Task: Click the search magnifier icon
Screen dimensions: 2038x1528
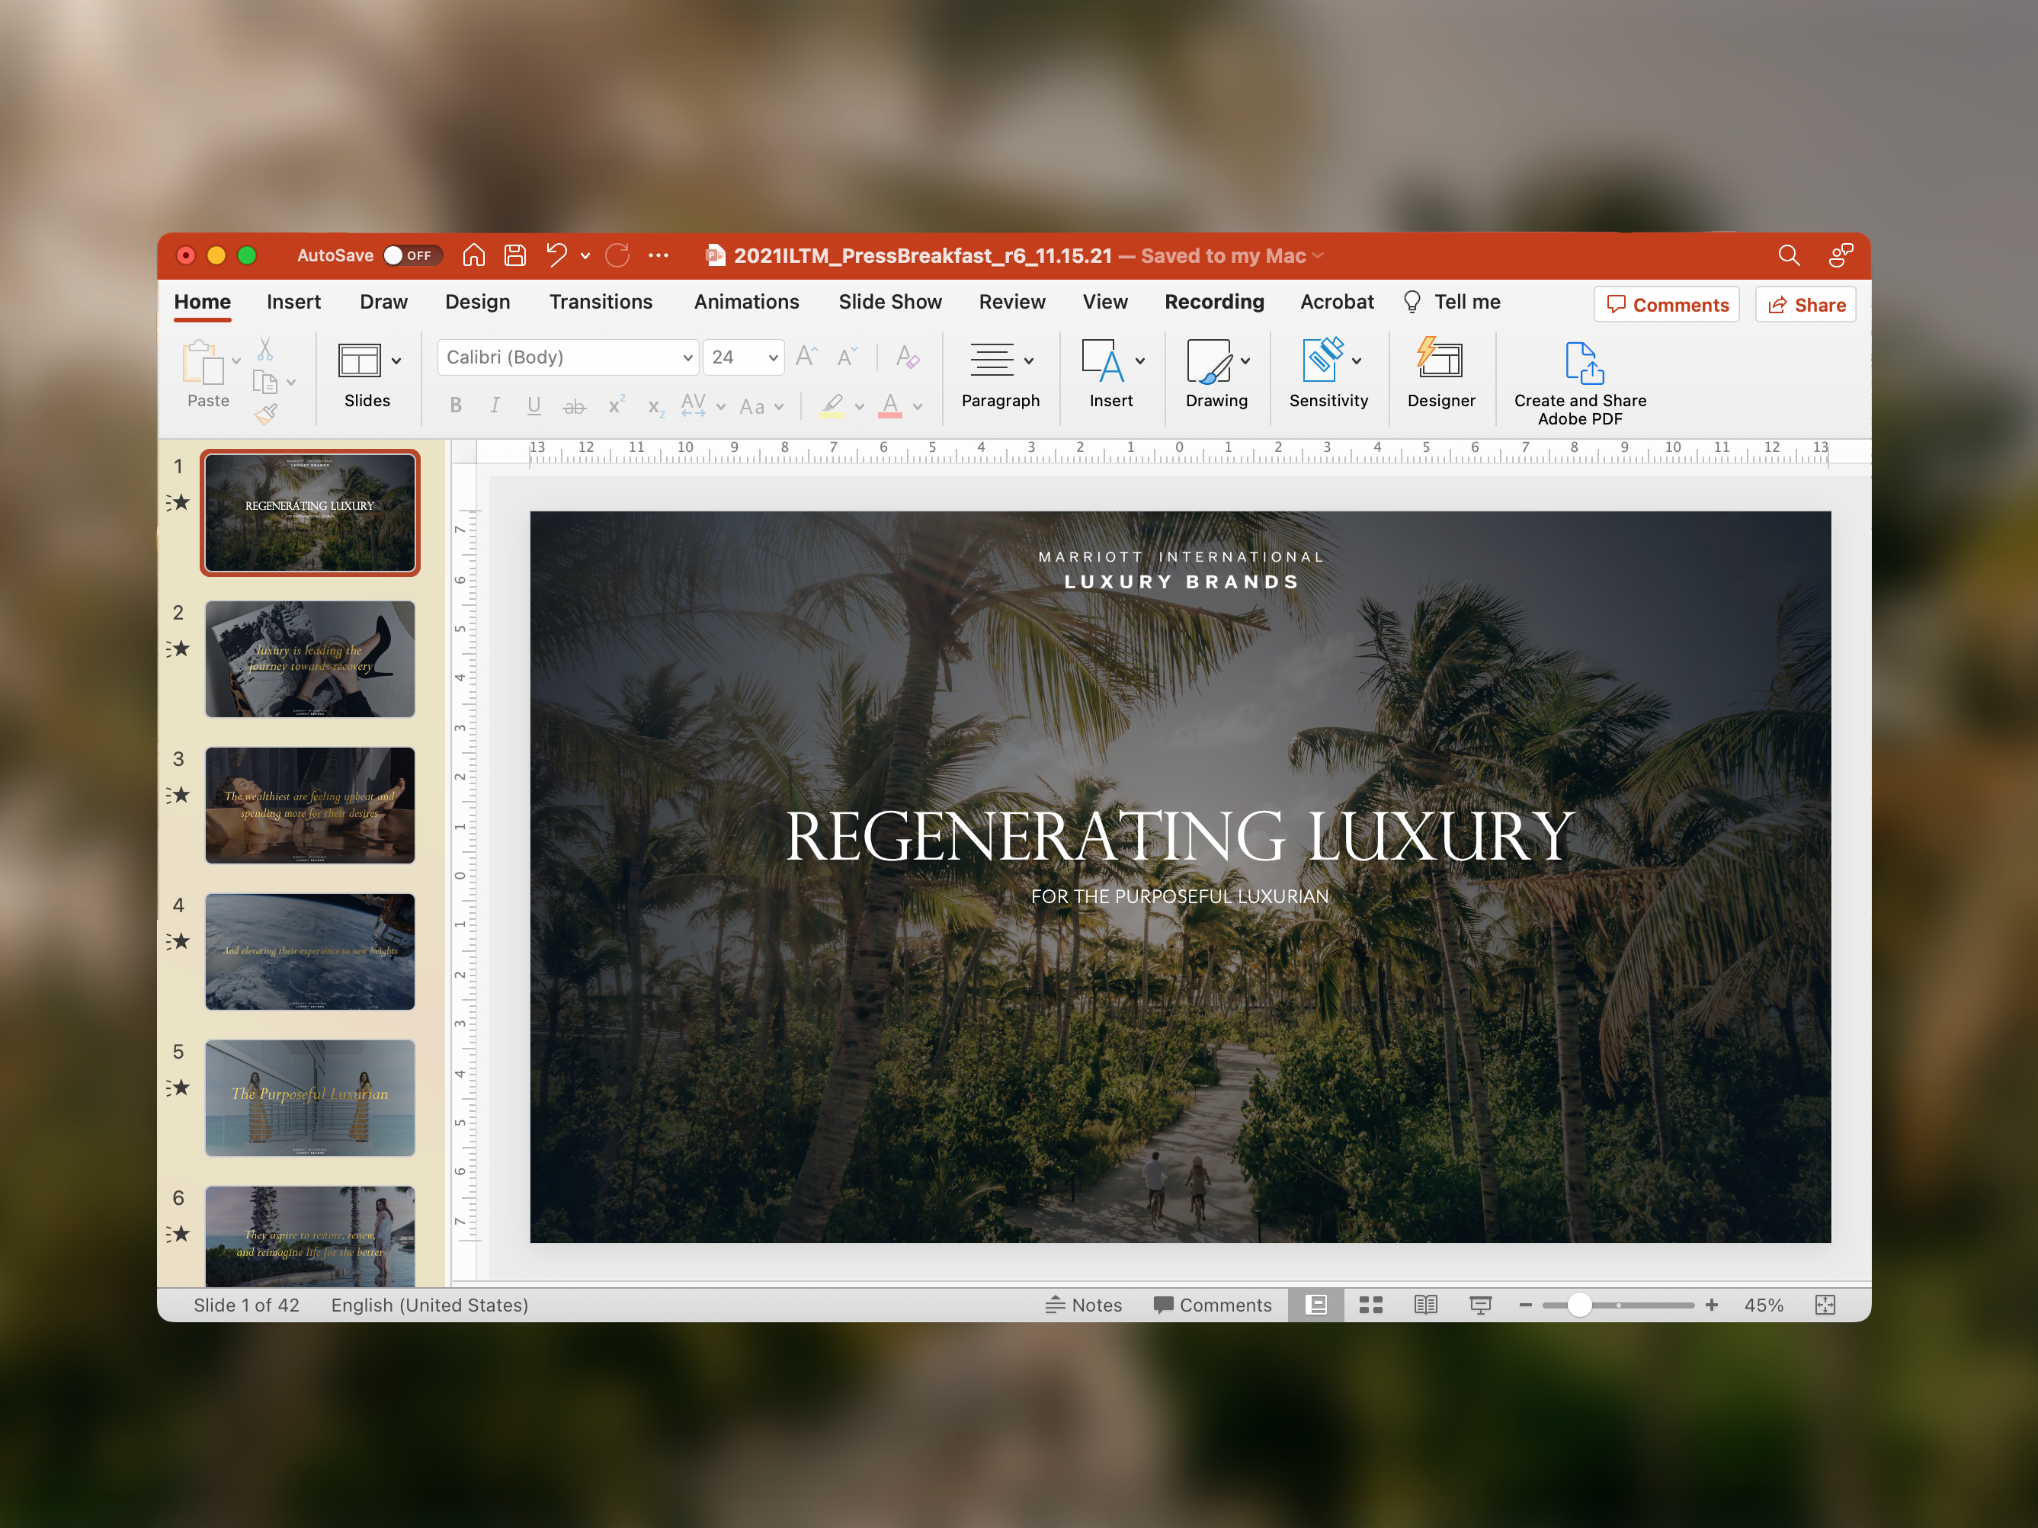Action: (x=1787, y=255)
